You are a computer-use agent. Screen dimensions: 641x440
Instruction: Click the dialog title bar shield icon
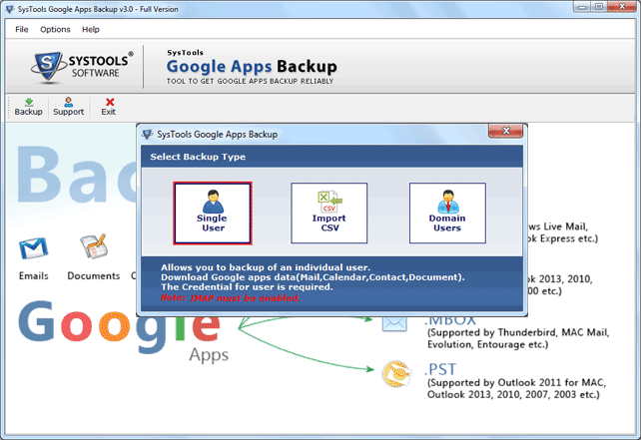point(148,134)
